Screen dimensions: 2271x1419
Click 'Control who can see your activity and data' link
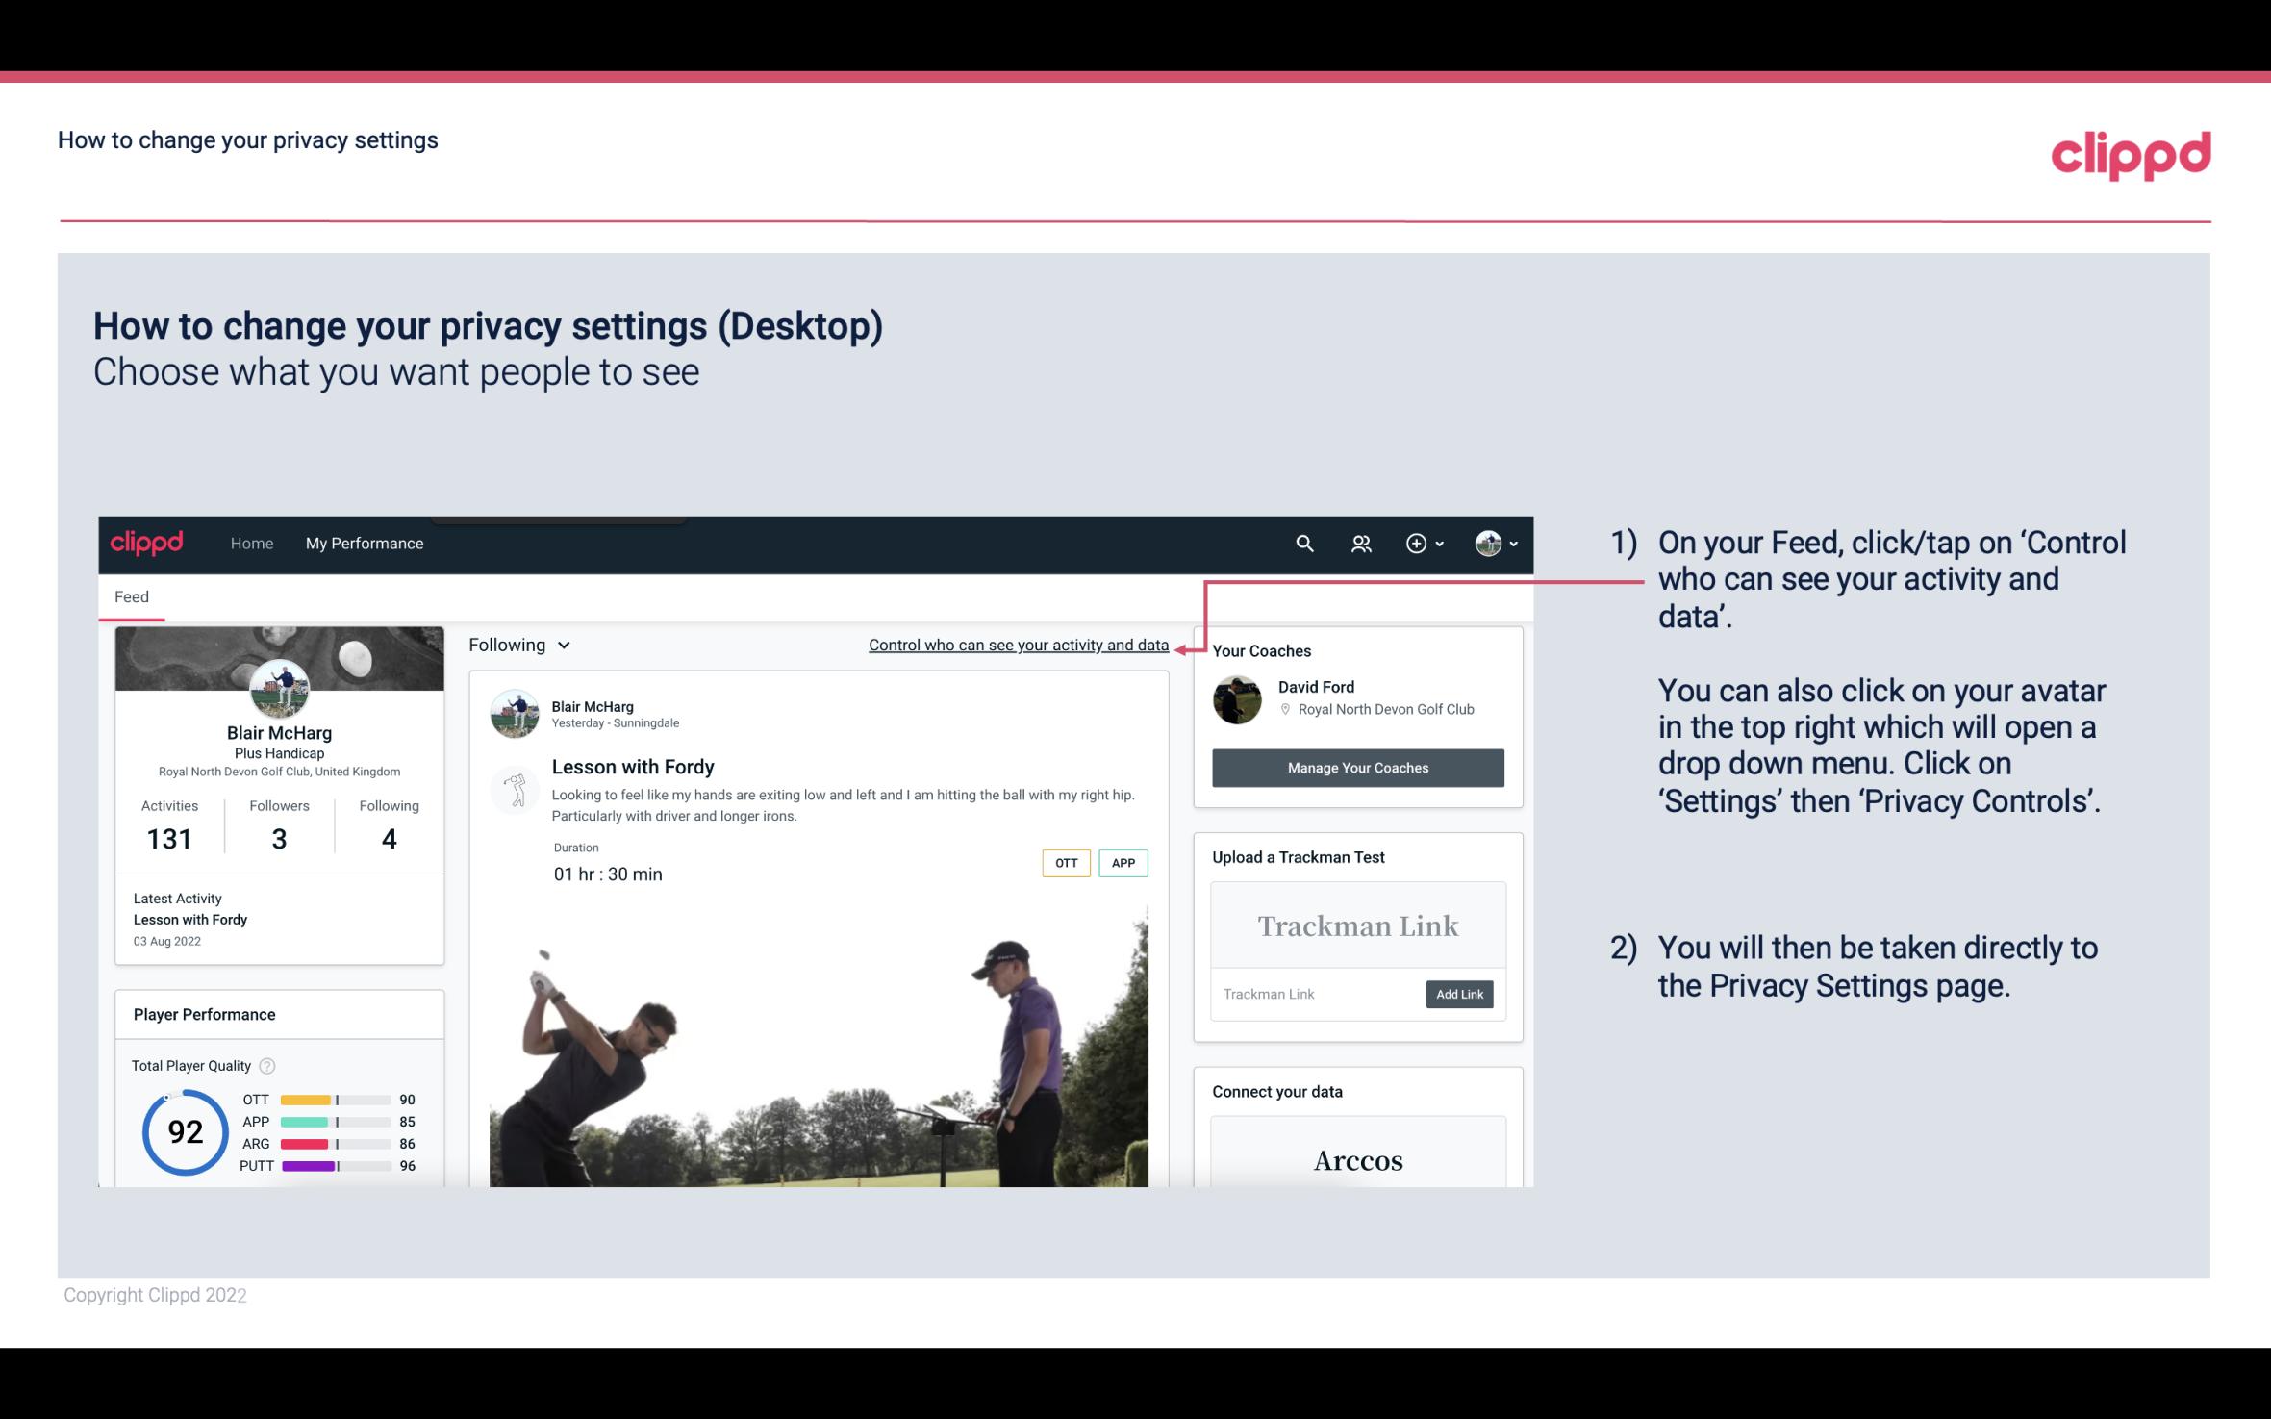tap(1018, 645)
